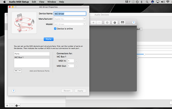Open Spotlight search magnifier

(x=147, y=2)
